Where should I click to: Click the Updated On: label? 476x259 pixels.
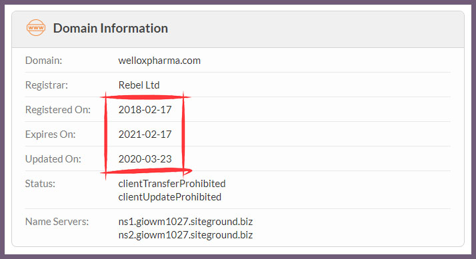pos(53,158)
